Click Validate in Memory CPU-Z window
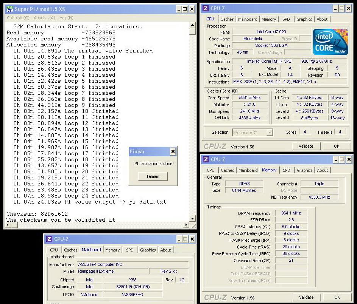This screenshot has height=304, width=357. point(306,297)
